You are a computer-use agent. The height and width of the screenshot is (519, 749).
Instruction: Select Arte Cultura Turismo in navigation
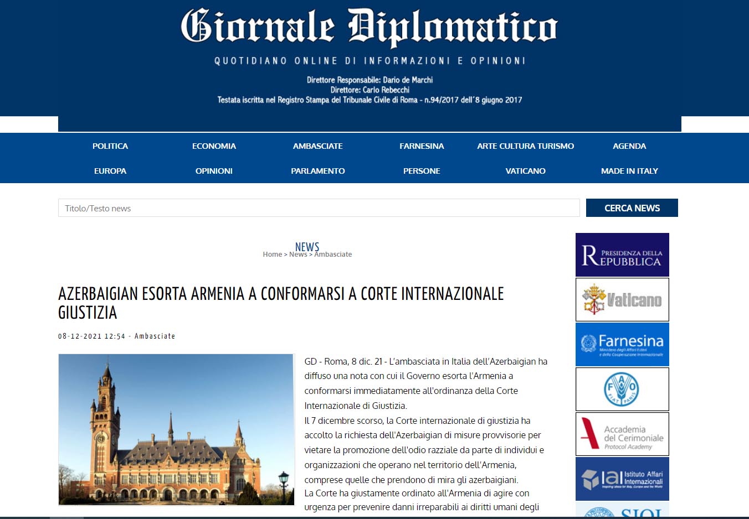coord(526,146)
